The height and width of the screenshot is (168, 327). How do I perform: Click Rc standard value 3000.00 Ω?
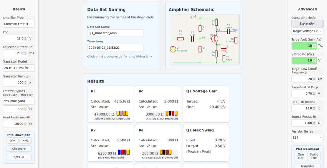pos(155,114)
